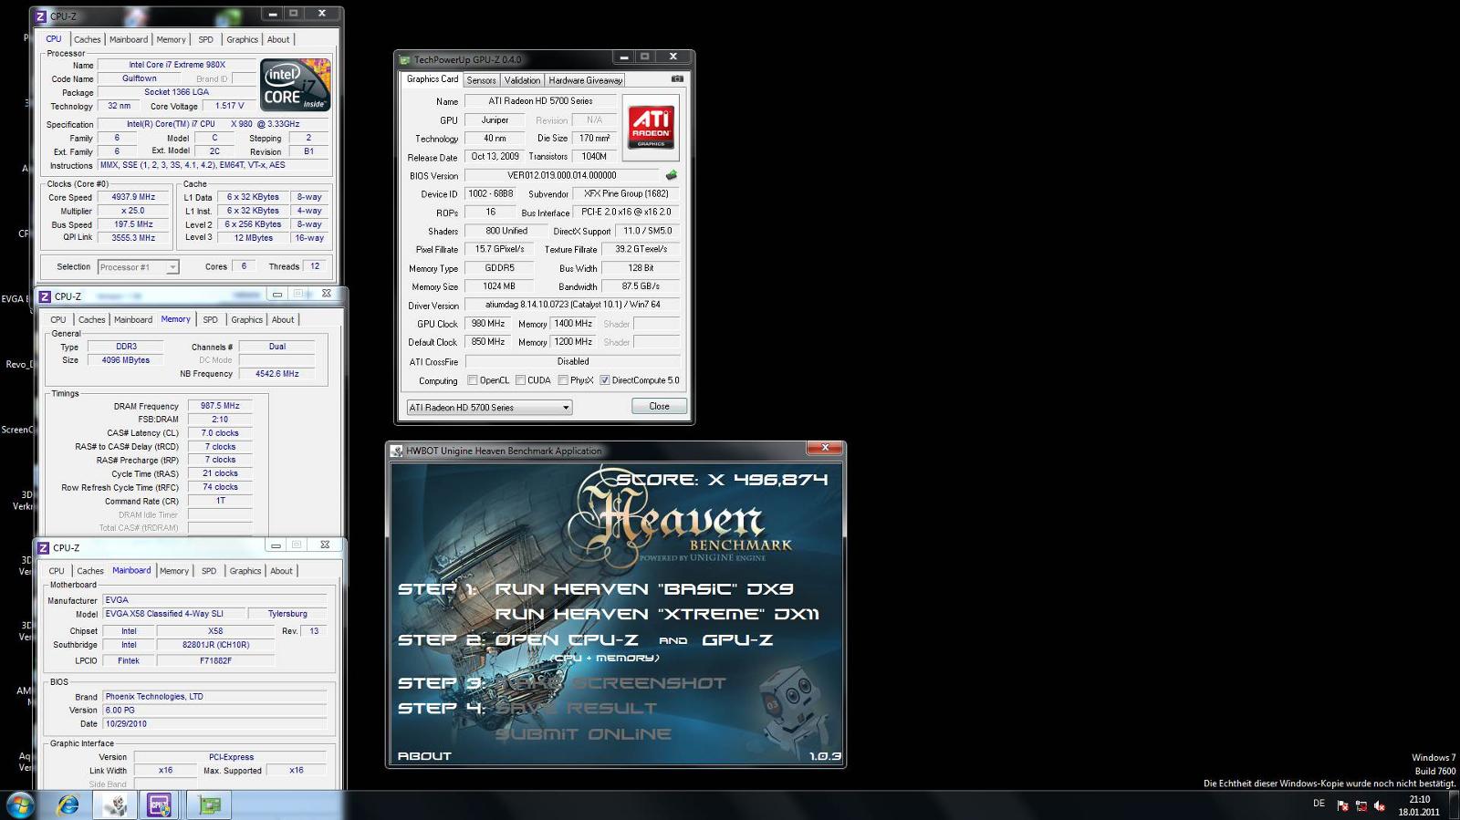
Task: Open About in the Heaven window
Action: coord(424,756)
